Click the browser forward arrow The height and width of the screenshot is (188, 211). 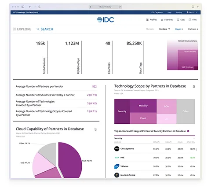(x=35, y=7)
